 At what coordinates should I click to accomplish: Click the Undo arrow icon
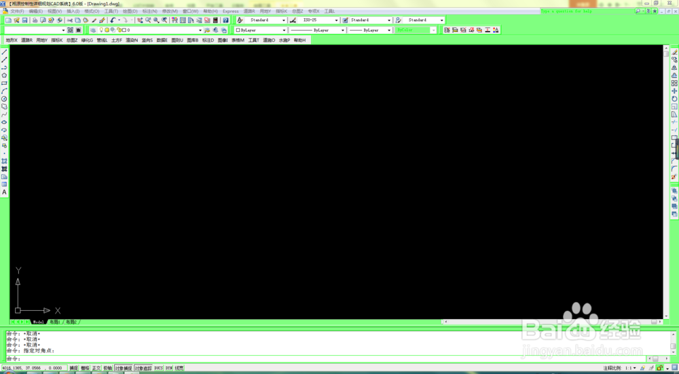113,20
